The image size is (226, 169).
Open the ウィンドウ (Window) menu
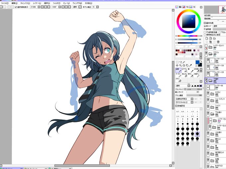coord(77,3)
